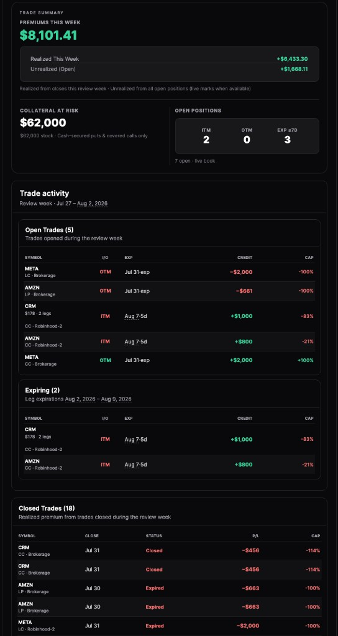Click the 'COLLATERAL AT RISK' label
This screenshot has height=636, width=338.
click(x=49, y=111)
